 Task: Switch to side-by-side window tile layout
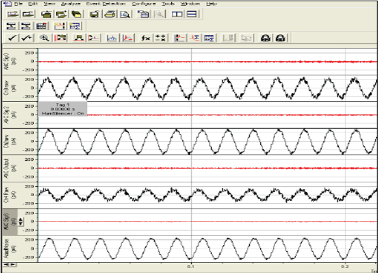(x=177, y=14)
